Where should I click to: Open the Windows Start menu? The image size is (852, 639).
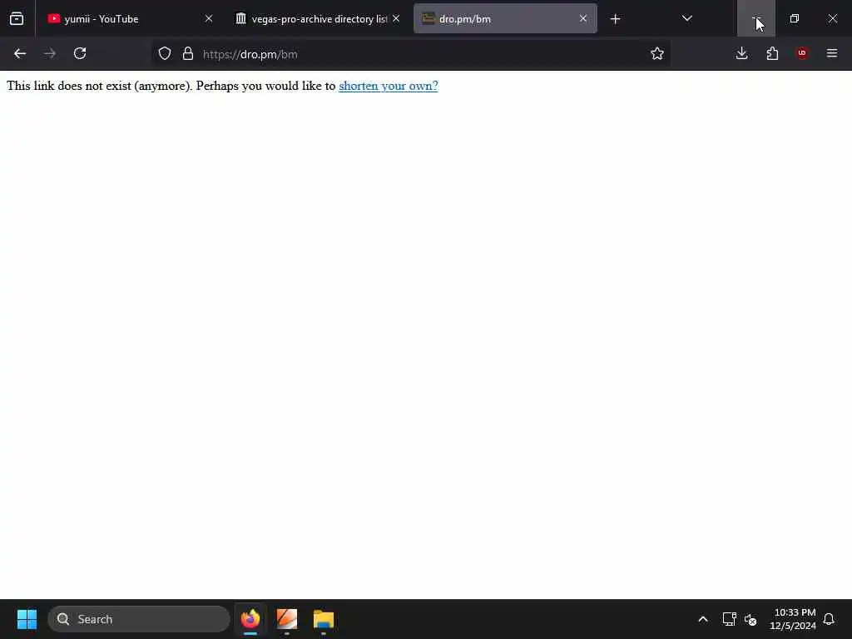[27, 619]
